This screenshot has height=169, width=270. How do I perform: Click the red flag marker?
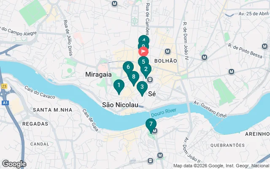tap(143, 52)
